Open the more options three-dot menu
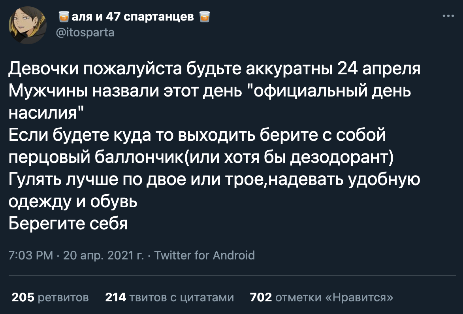Image resolution: width=463 pixels, height=314 pixels. point(448,17)
